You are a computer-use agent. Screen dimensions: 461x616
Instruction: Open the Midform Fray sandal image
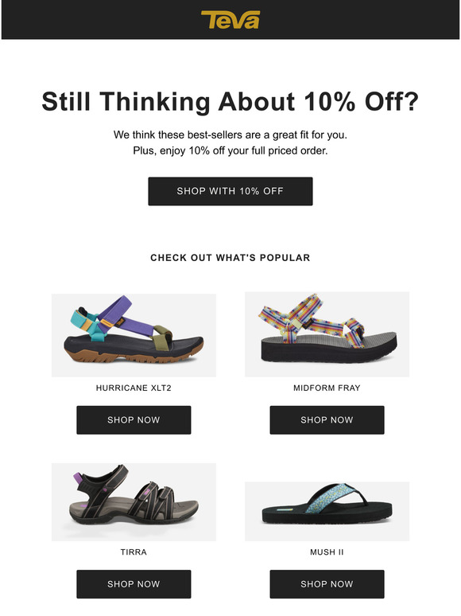[x=327, y=334]
